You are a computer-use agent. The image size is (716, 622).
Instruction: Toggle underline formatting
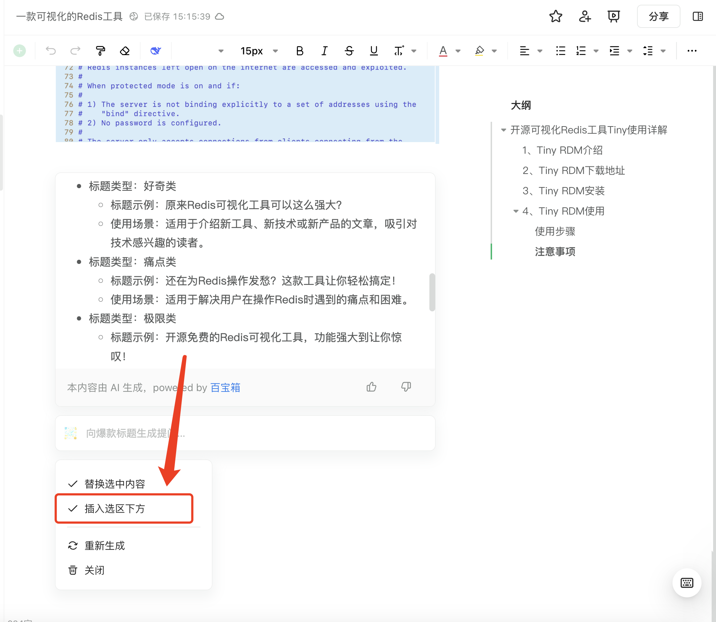[x=374, y=51]
